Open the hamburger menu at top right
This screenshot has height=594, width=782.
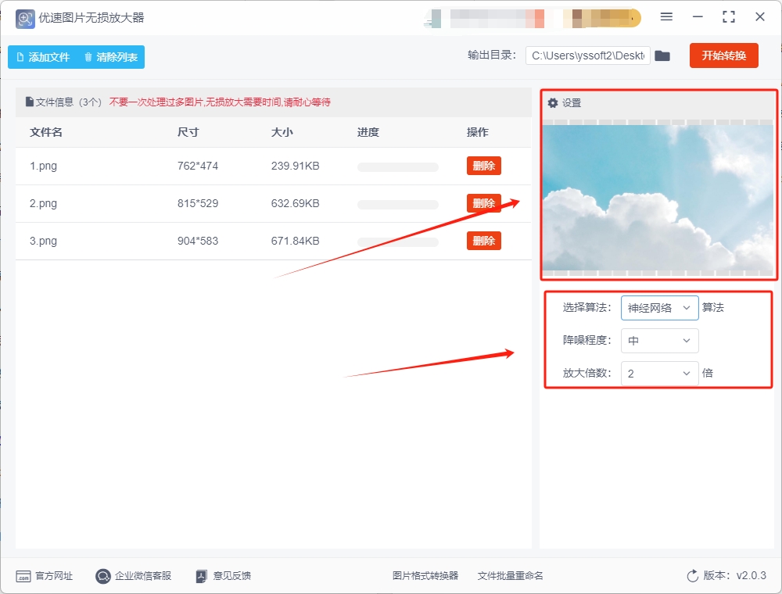coord(667,16)
